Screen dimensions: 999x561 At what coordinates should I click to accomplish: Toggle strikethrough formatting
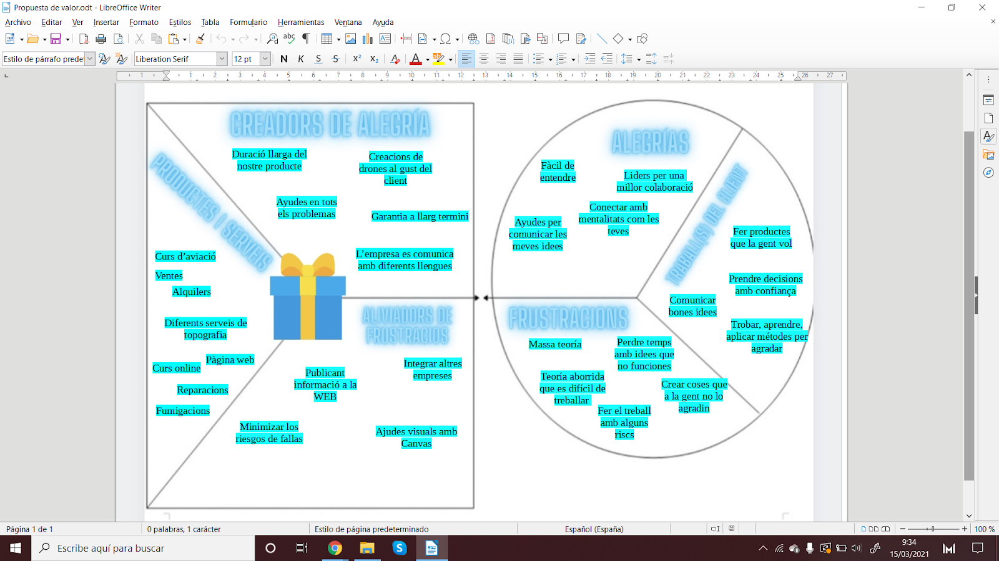click(x=336, y=59)
